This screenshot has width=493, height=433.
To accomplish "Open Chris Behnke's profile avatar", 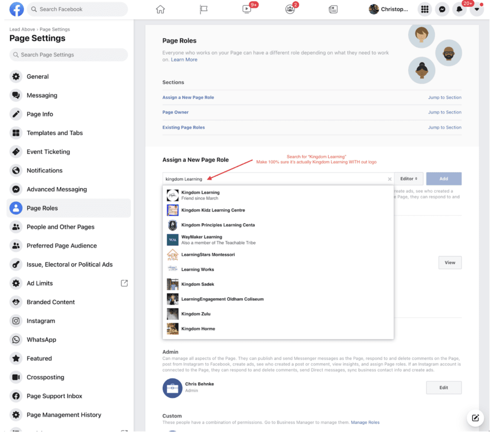I will point(172,388).
